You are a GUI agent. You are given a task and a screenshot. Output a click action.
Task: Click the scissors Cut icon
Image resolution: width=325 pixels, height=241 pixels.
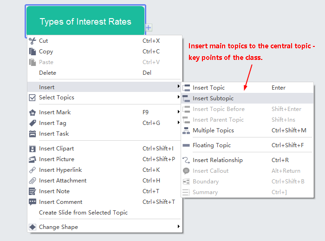tap(32, 41)
